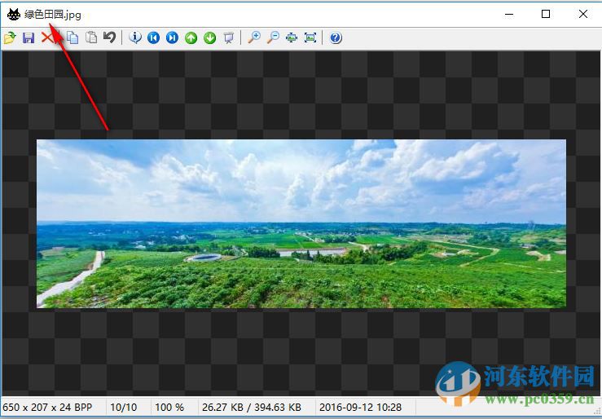Copy the image with the copy icon
The image size is (602, 419).
pos(72,37)
